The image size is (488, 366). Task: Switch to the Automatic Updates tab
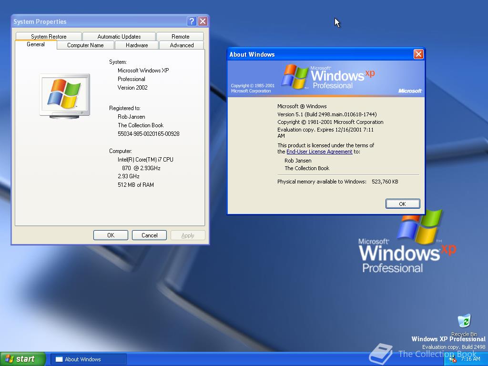[119, 36]
